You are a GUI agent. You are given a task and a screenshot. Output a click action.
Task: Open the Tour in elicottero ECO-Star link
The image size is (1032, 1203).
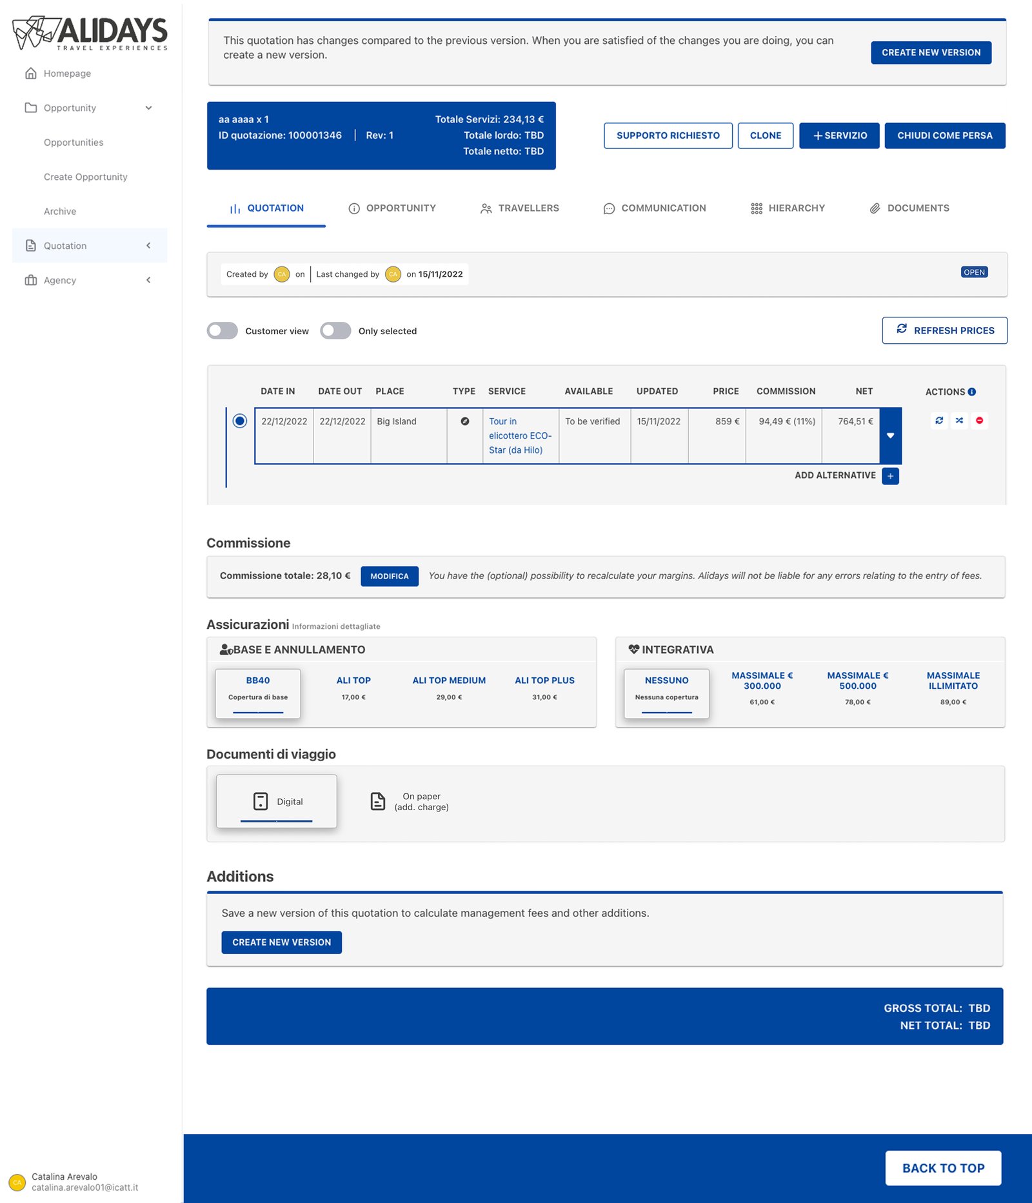[x=520, y=435]
